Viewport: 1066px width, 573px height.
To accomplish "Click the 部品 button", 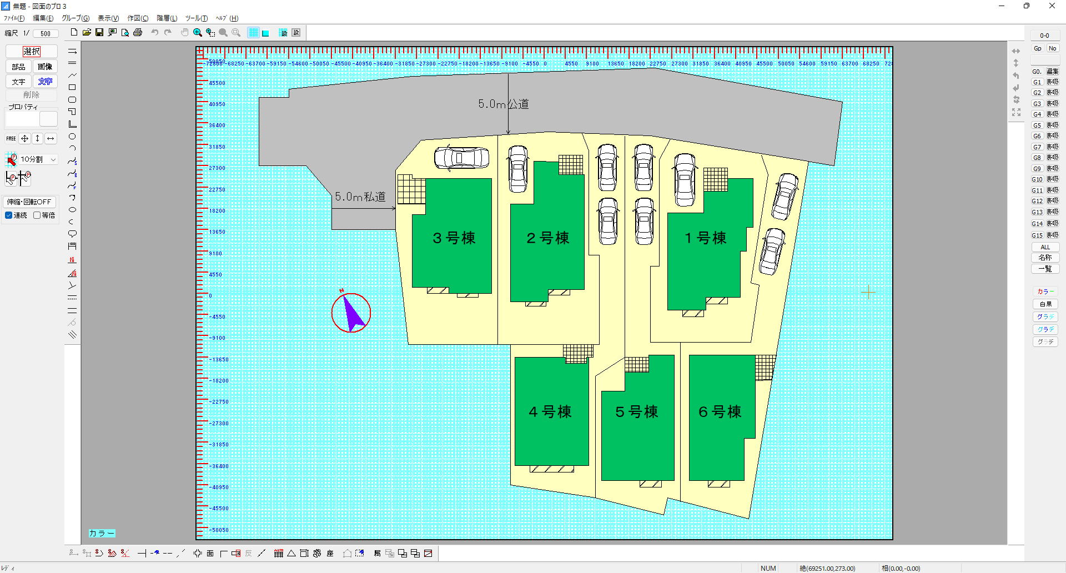I will point(18,67).
